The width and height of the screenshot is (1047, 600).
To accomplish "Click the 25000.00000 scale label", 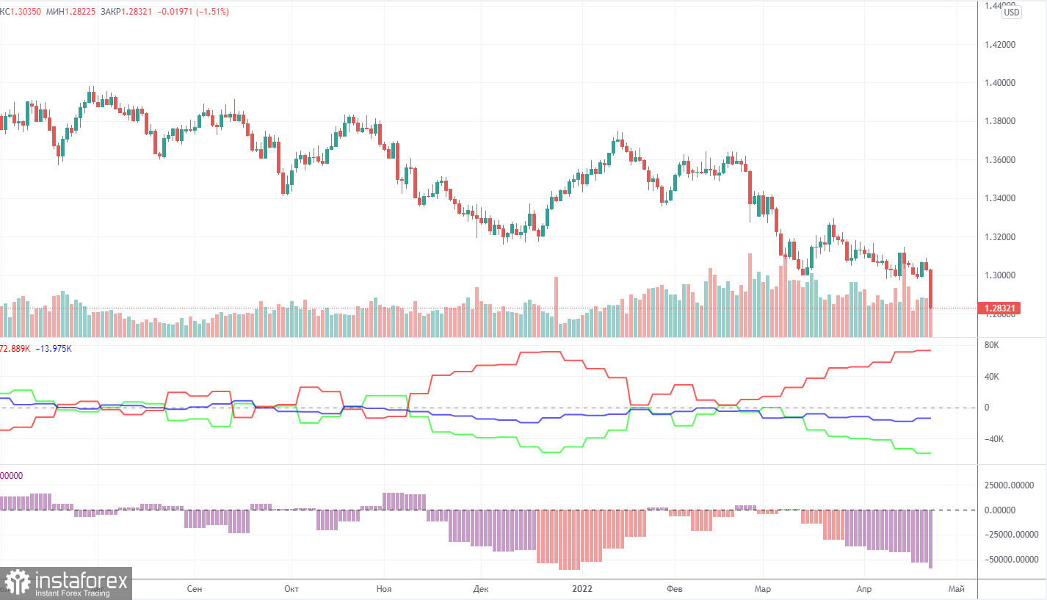I will 1010,485.
